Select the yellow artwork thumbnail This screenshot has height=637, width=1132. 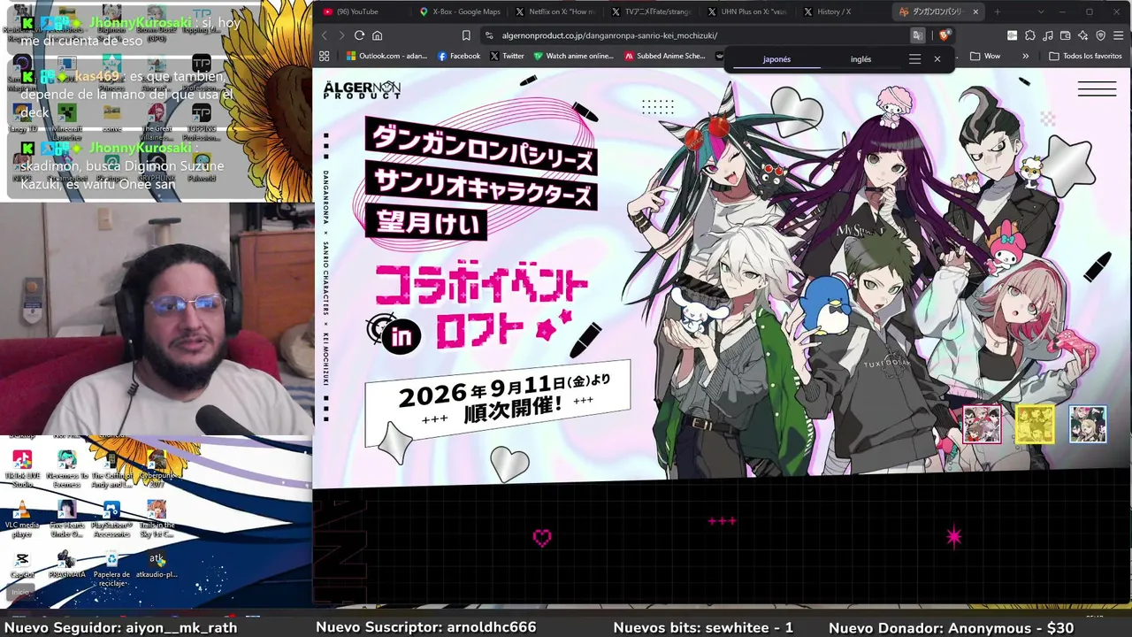click(1035, 425)
